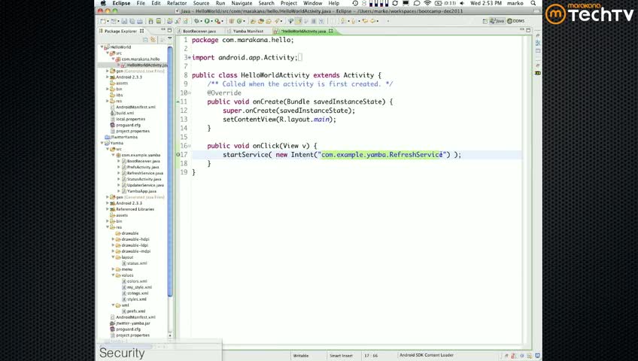Click the Open Perspective icon
638x361 pixels.
[x=485, y=21]
